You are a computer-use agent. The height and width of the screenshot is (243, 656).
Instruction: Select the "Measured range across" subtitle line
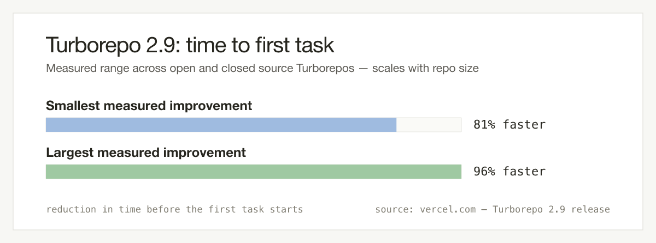[263, 69]
